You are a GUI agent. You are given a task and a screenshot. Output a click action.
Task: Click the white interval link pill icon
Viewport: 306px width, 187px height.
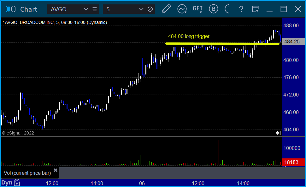pyautogui.click(x=13, y=9)
